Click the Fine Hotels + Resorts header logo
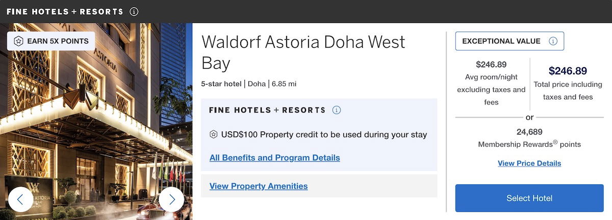 click(x=65, y=12)
